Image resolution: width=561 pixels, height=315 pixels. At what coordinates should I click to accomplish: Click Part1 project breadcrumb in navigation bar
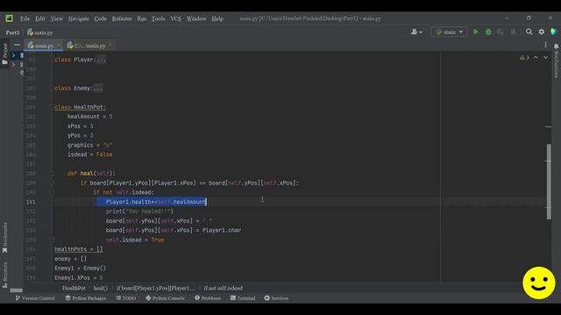(x=12, y=32)
